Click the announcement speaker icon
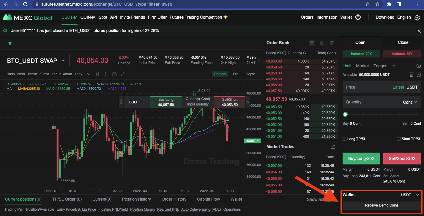This screenshot has width=424, height=216. [x=5, y=31]
